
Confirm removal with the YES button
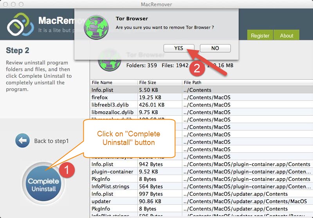click(x=179, y=48)
